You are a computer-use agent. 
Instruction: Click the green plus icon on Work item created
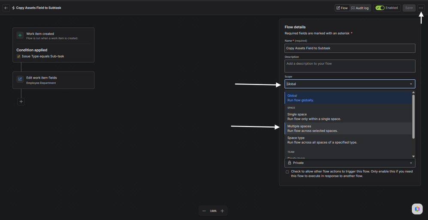click(20, 36)
